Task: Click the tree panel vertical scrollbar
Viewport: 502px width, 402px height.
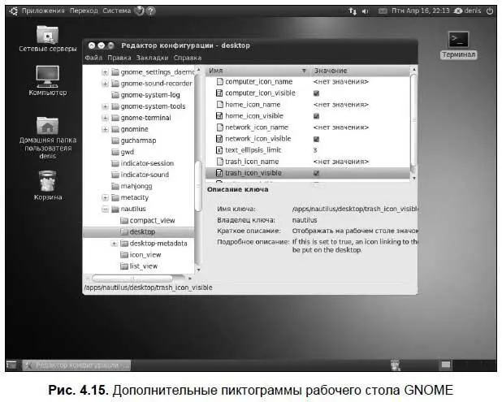Action: [x=198, y=186]
